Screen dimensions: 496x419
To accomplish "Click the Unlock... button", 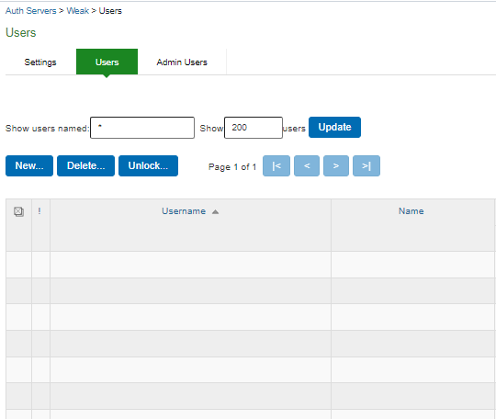I will tap(148, 165).
